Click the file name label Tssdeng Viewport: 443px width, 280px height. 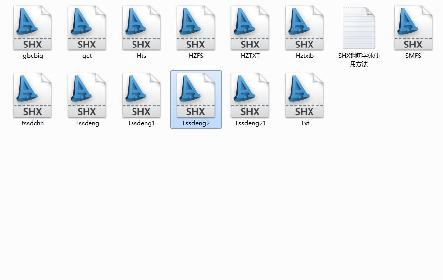tap(87, 123)
